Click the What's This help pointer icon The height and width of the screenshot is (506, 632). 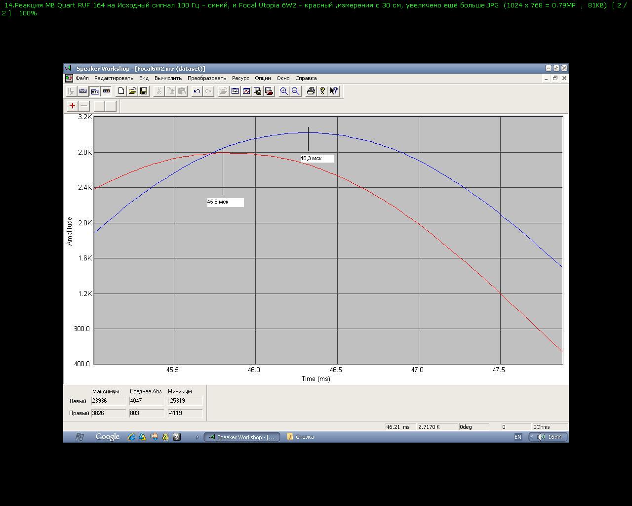point(334,91)
